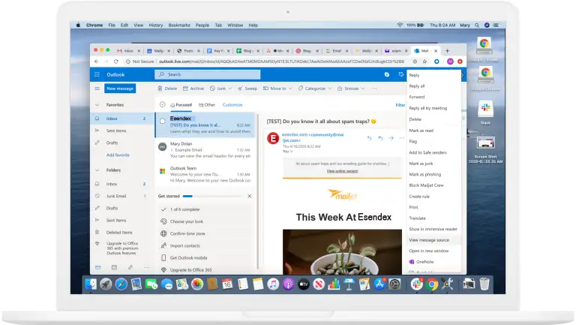Click the reply arrow icon in message header
Viewport: 576px width, 325px height.
[x=369, y=138]
